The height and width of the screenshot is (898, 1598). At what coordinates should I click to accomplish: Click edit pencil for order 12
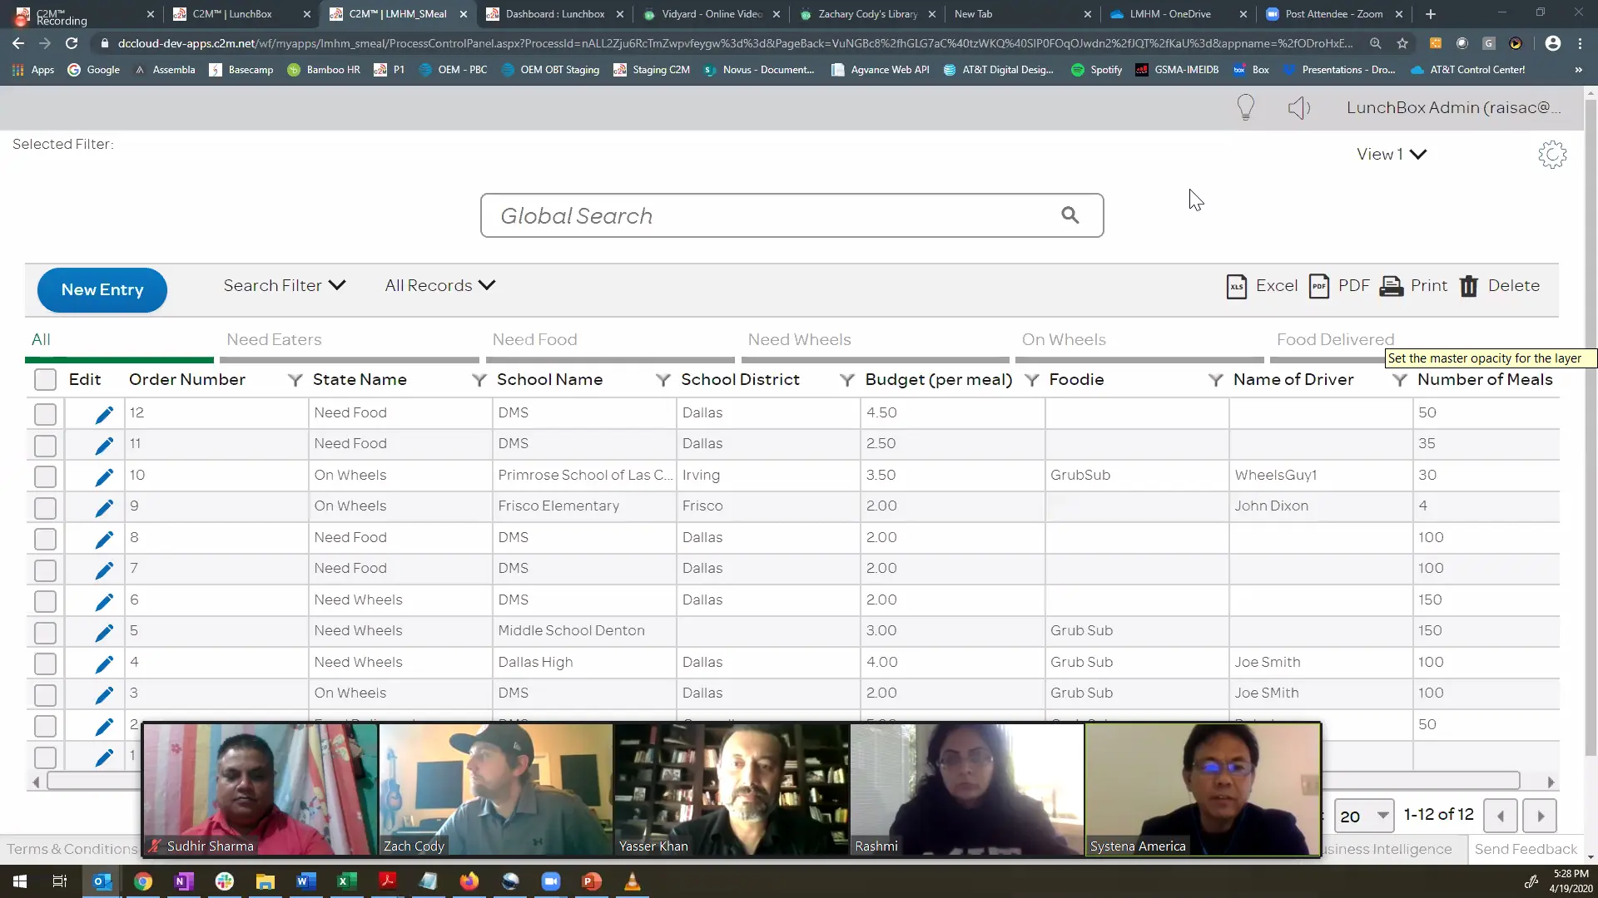(104, 414)
